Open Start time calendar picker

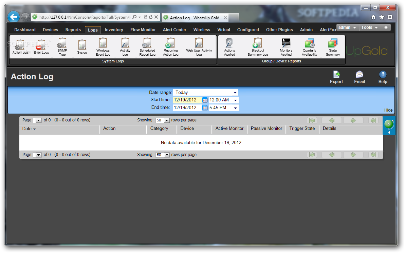tap(205, 100)
